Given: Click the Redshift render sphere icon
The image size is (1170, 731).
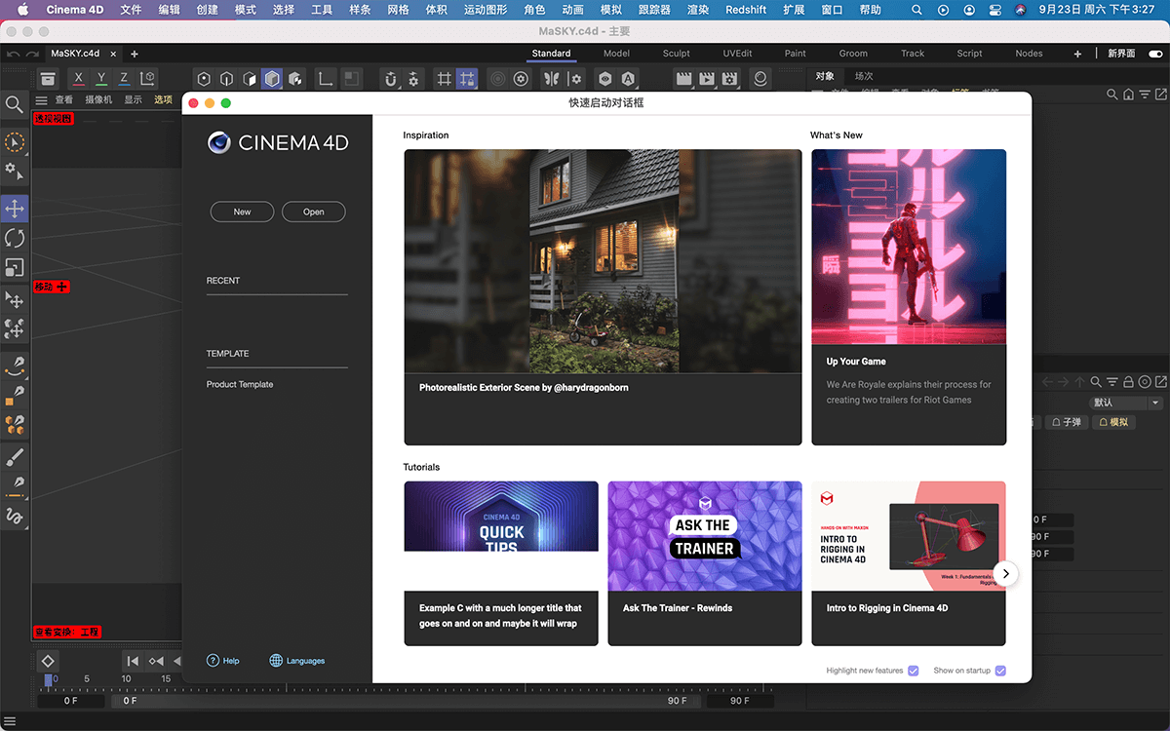Looking at the screenshot, I should click(761, 79).
